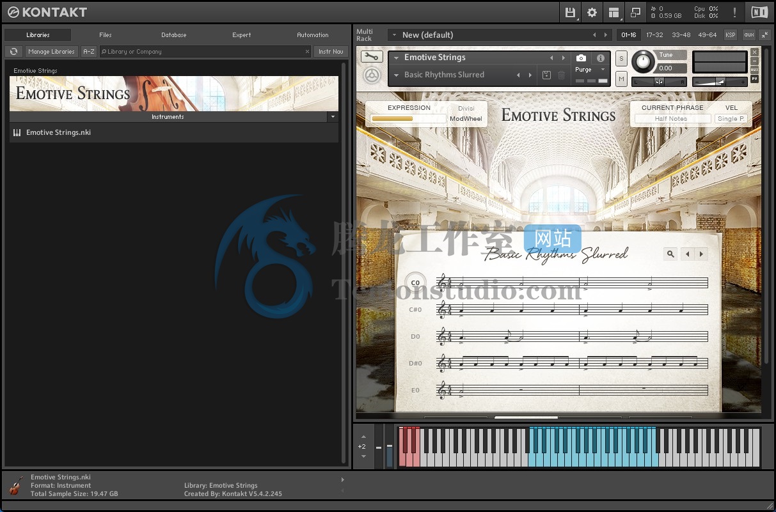Click the Native Instruments NI logo
The width and height of the screenshot is (776, 512).
759,12
